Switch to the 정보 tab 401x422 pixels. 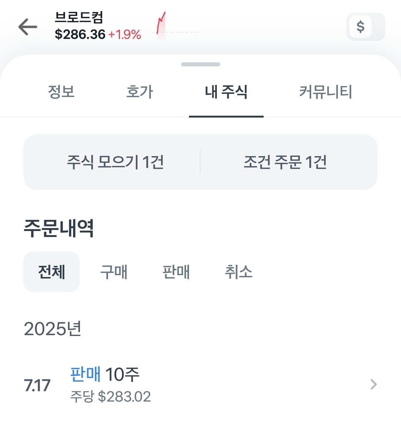[x=61, y=92]
